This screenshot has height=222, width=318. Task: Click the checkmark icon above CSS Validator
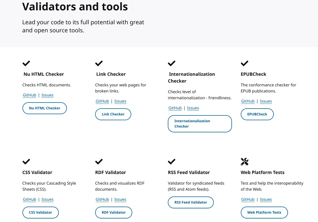pyautogui.click(x=26, y=162)
